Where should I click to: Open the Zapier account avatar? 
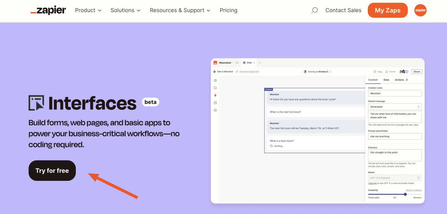click(x=420, y=10)
